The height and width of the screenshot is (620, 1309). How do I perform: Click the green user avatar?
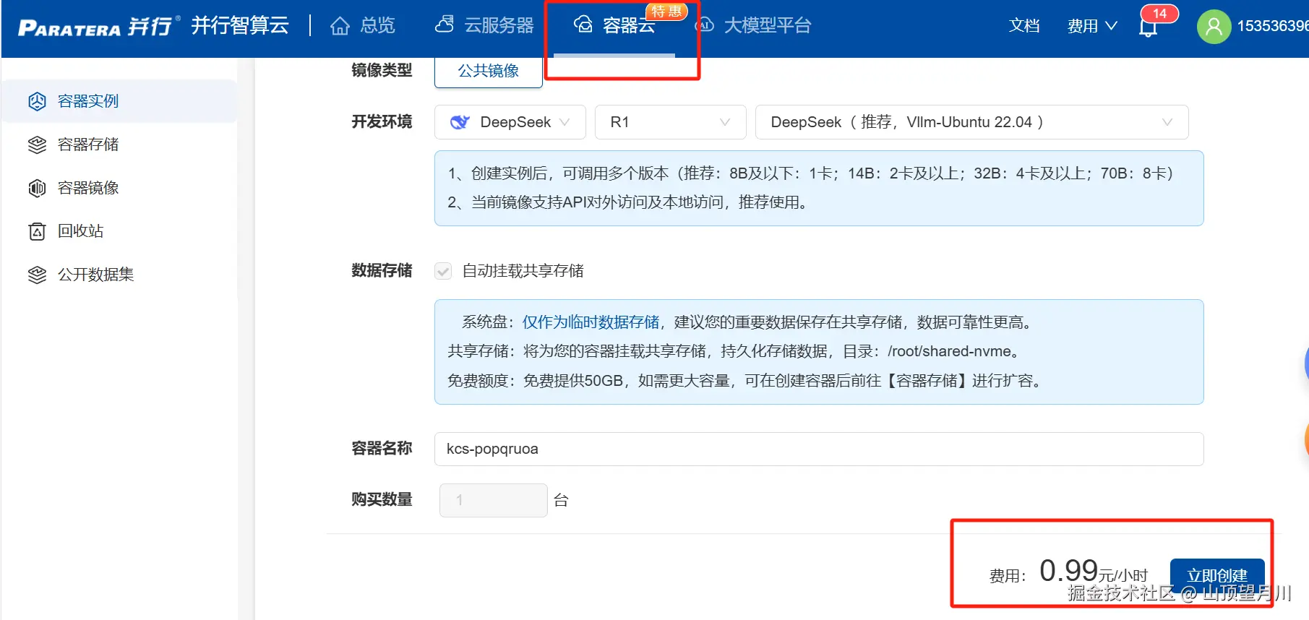(1214, 27)
